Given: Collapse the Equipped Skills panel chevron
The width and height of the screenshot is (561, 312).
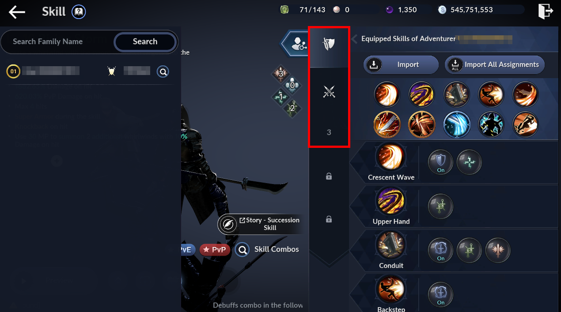Looking at the screenshot, I should pos(355,39).
